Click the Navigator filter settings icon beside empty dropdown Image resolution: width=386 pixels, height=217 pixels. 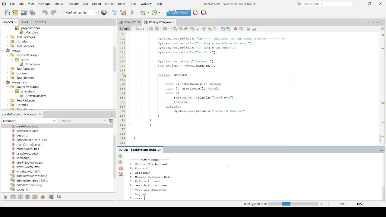point(111,121)
